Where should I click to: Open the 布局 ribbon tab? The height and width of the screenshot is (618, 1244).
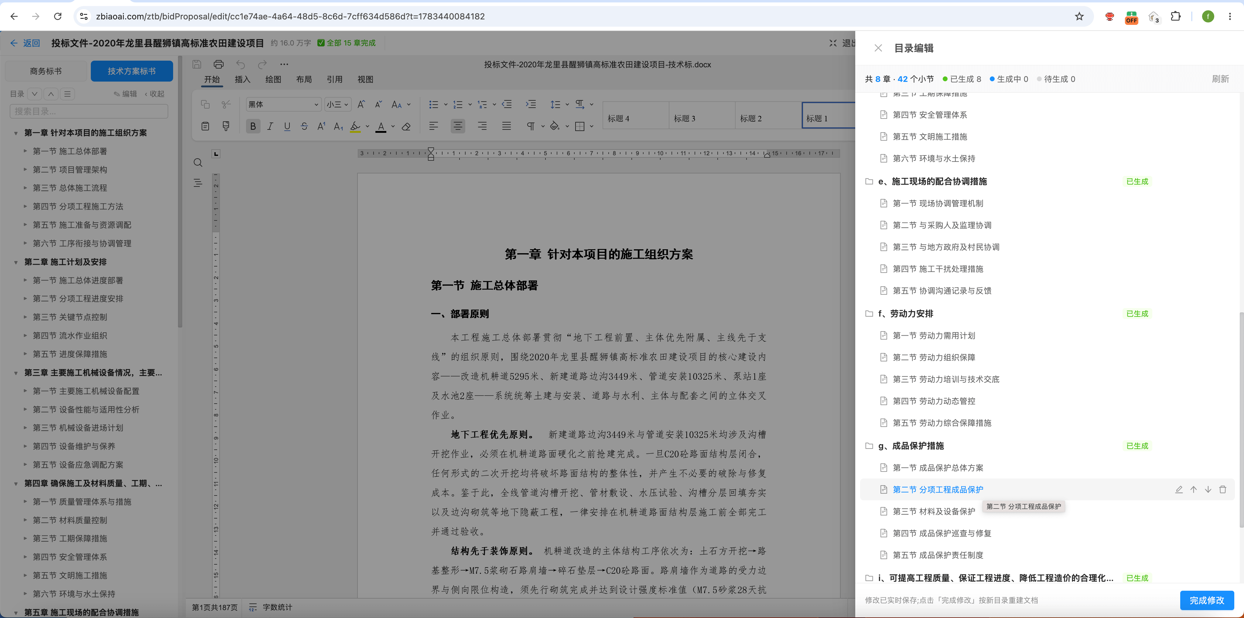click(x=304, y=79)
